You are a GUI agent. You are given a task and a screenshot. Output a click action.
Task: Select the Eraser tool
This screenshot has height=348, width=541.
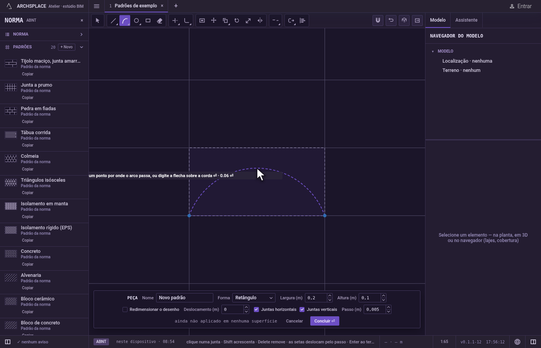160,20
